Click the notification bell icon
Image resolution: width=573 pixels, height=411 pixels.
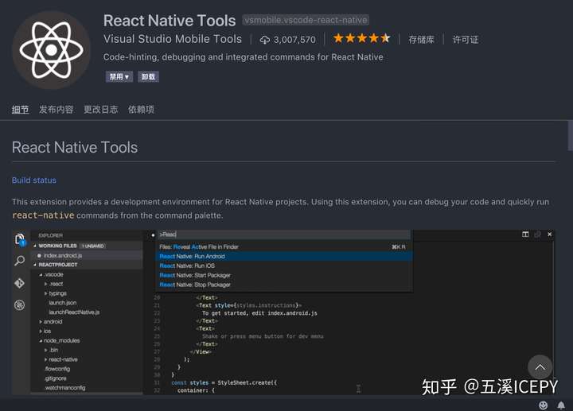tap(561, 405)
